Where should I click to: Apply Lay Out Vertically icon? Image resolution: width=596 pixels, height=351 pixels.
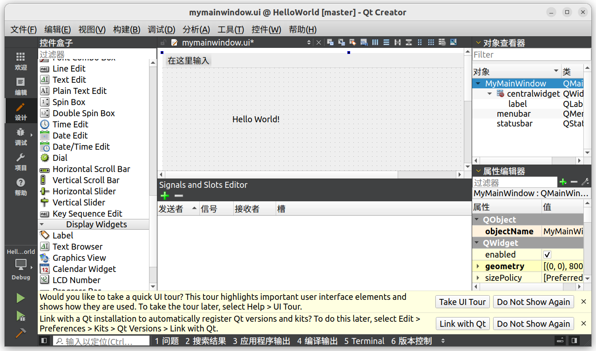click(386, 42)
